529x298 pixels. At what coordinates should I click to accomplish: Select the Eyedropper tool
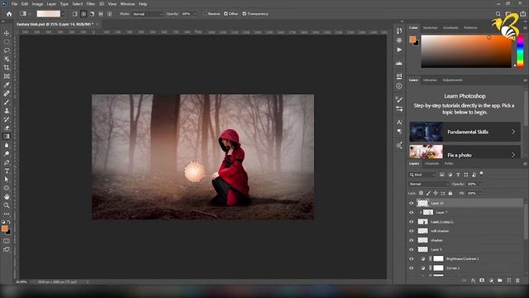point(7,84)
